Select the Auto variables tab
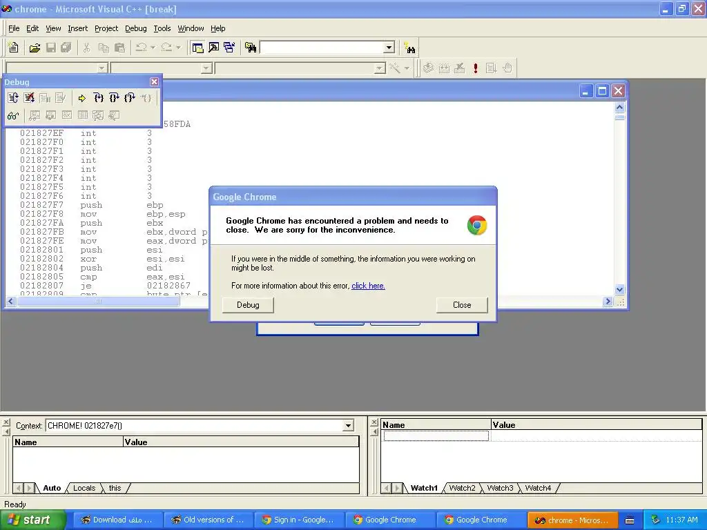This screenshot has width=707, height=530. point(52,488)
